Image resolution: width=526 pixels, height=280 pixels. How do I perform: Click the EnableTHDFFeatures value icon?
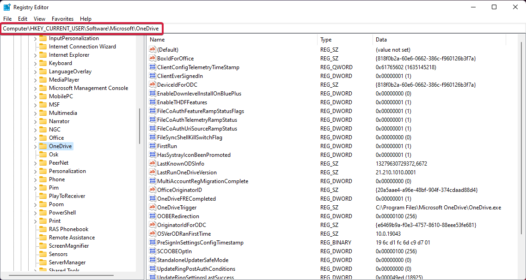coord(153,102)
